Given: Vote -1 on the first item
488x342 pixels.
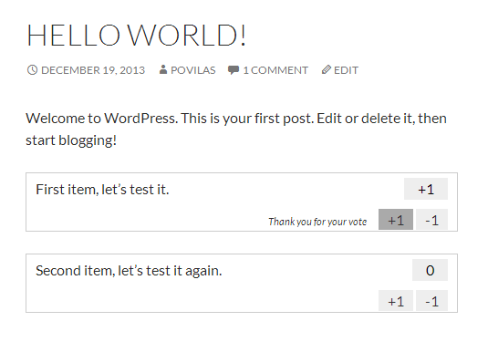Looking at the screenshot, I should click(x=431, y=220).
